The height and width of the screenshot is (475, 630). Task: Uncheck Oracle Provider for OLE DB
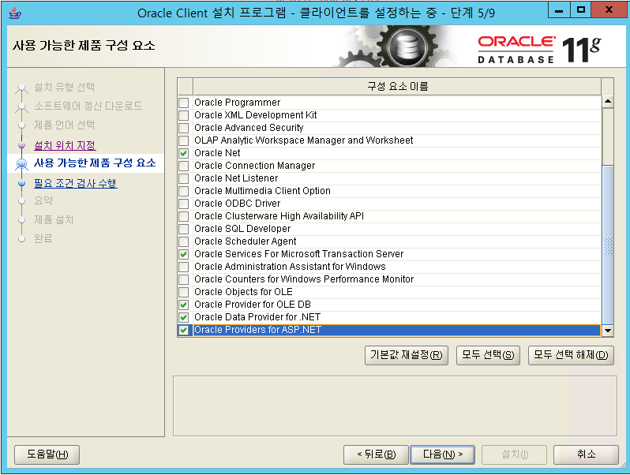[x=184, y=305]
